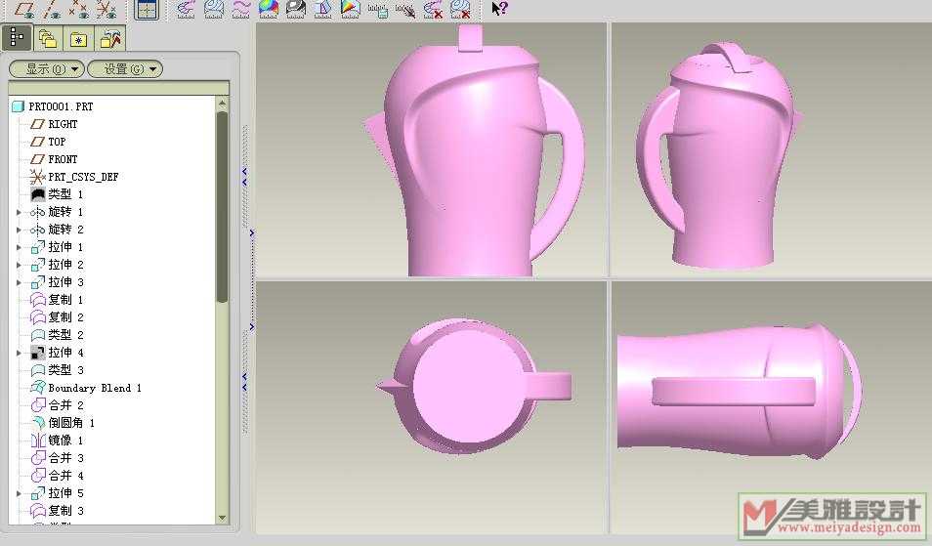Expand the 拉伸 5 feature node

(19, 493)
